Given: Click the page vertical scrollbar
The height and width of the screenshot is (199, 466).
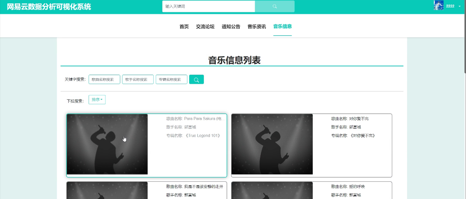Looking at the screenshot, I should tap(464, 36).
